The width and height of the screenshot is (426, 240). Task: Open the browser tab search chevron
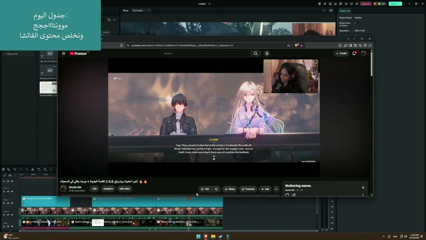(x=348, y=39)
